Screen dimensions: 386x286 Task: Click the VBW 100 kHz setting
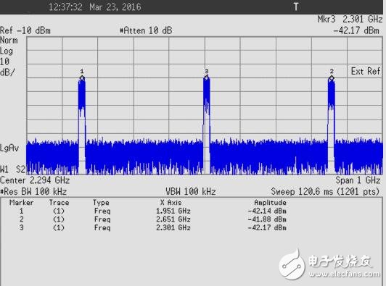click(191, 191)
